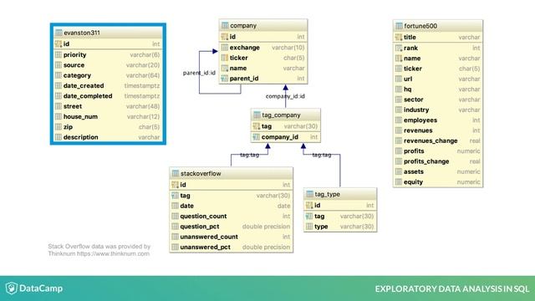
Task: Select the date column in stackoverflow
Action: point(186,206)
